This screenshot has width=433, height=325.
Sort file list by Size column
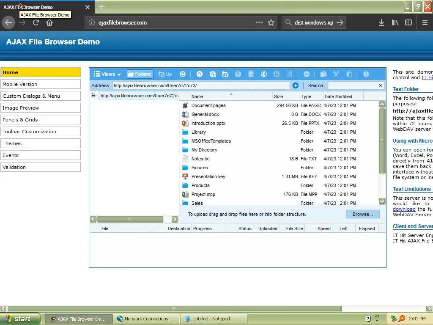(x=286, y=96)
